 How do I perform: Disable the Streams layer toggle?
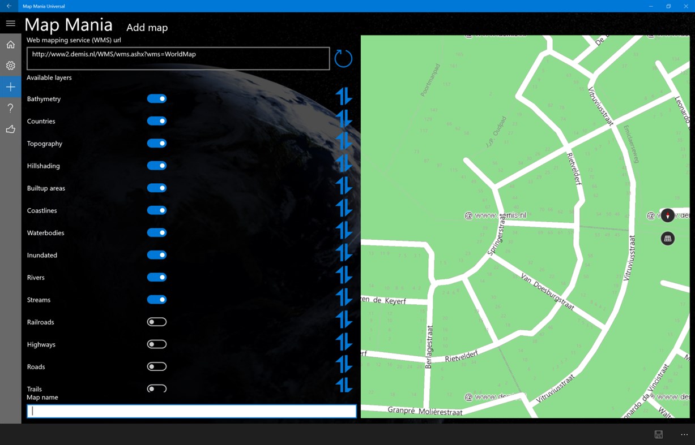tap(157, 299)
